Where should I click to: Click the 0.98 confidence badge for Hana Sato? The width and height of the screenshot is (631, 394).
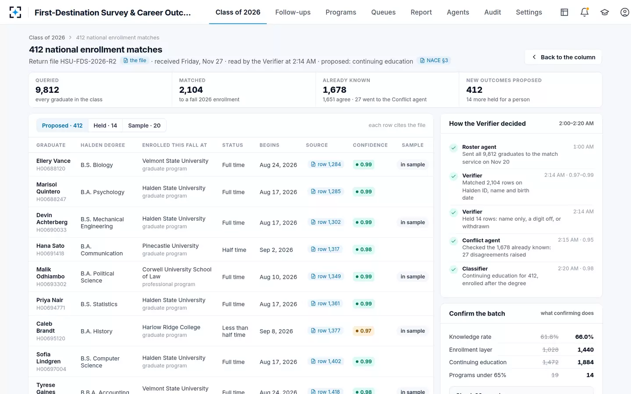click(364, 250)
